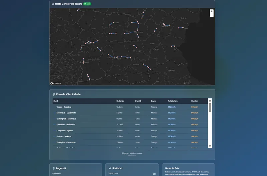Image resolution: width=267 pixels, height=176 pixels.
Task: Click the pin icon beside Legendă
Action: (54, 168)
